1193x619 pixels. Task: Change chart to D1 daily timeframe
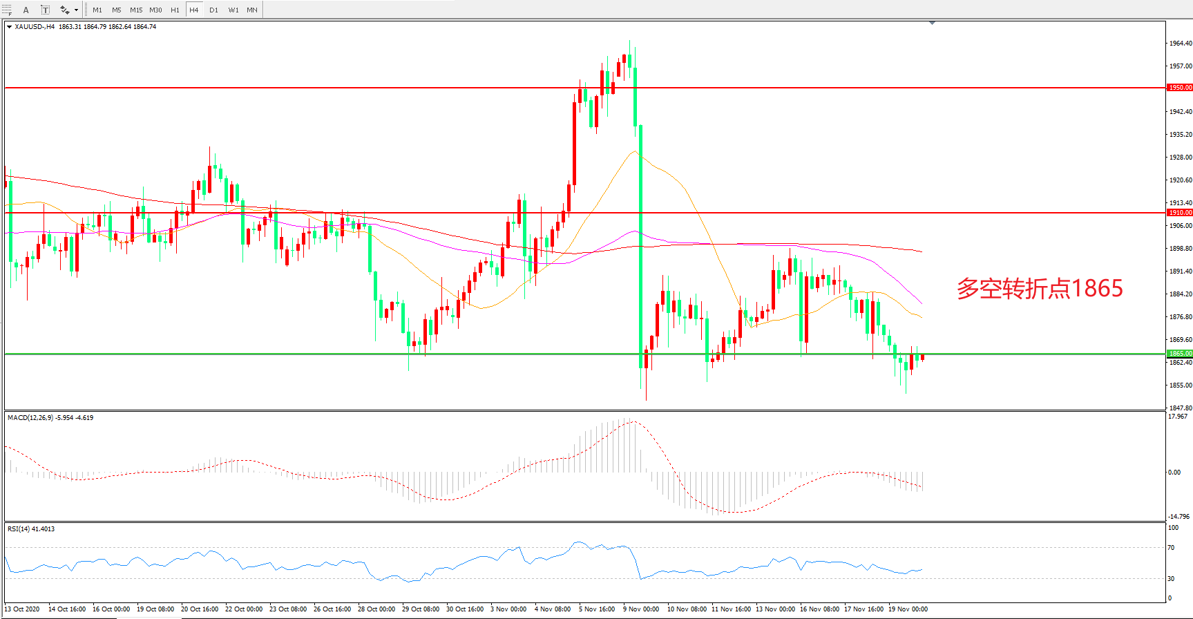coord(213,10)
